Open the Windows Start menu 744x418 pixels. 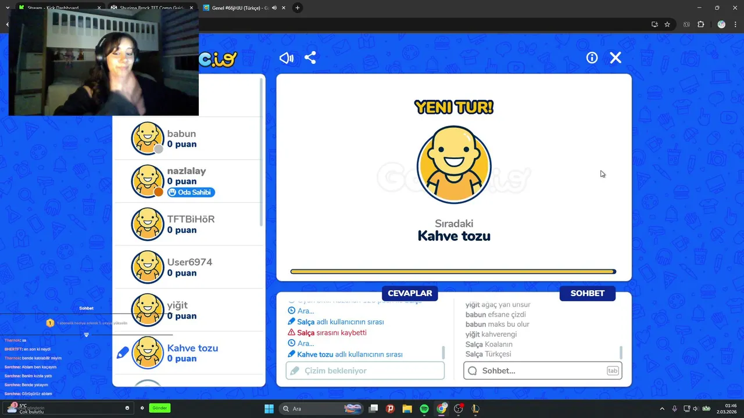269,409
